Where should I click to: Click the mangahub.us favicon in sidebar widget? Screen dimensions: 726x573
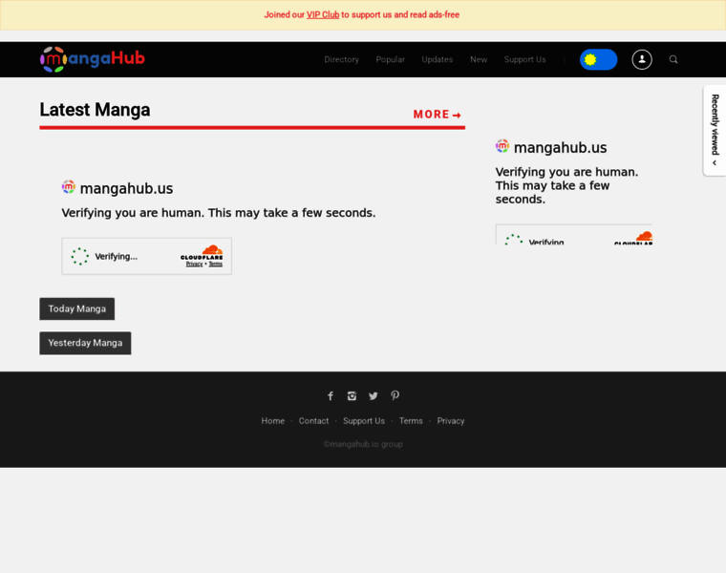click(502, 146)
